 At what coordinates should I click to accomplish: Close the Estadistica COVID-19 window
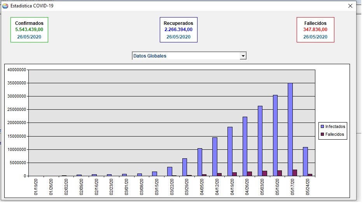pyautogui.click(x=350, y=6)
